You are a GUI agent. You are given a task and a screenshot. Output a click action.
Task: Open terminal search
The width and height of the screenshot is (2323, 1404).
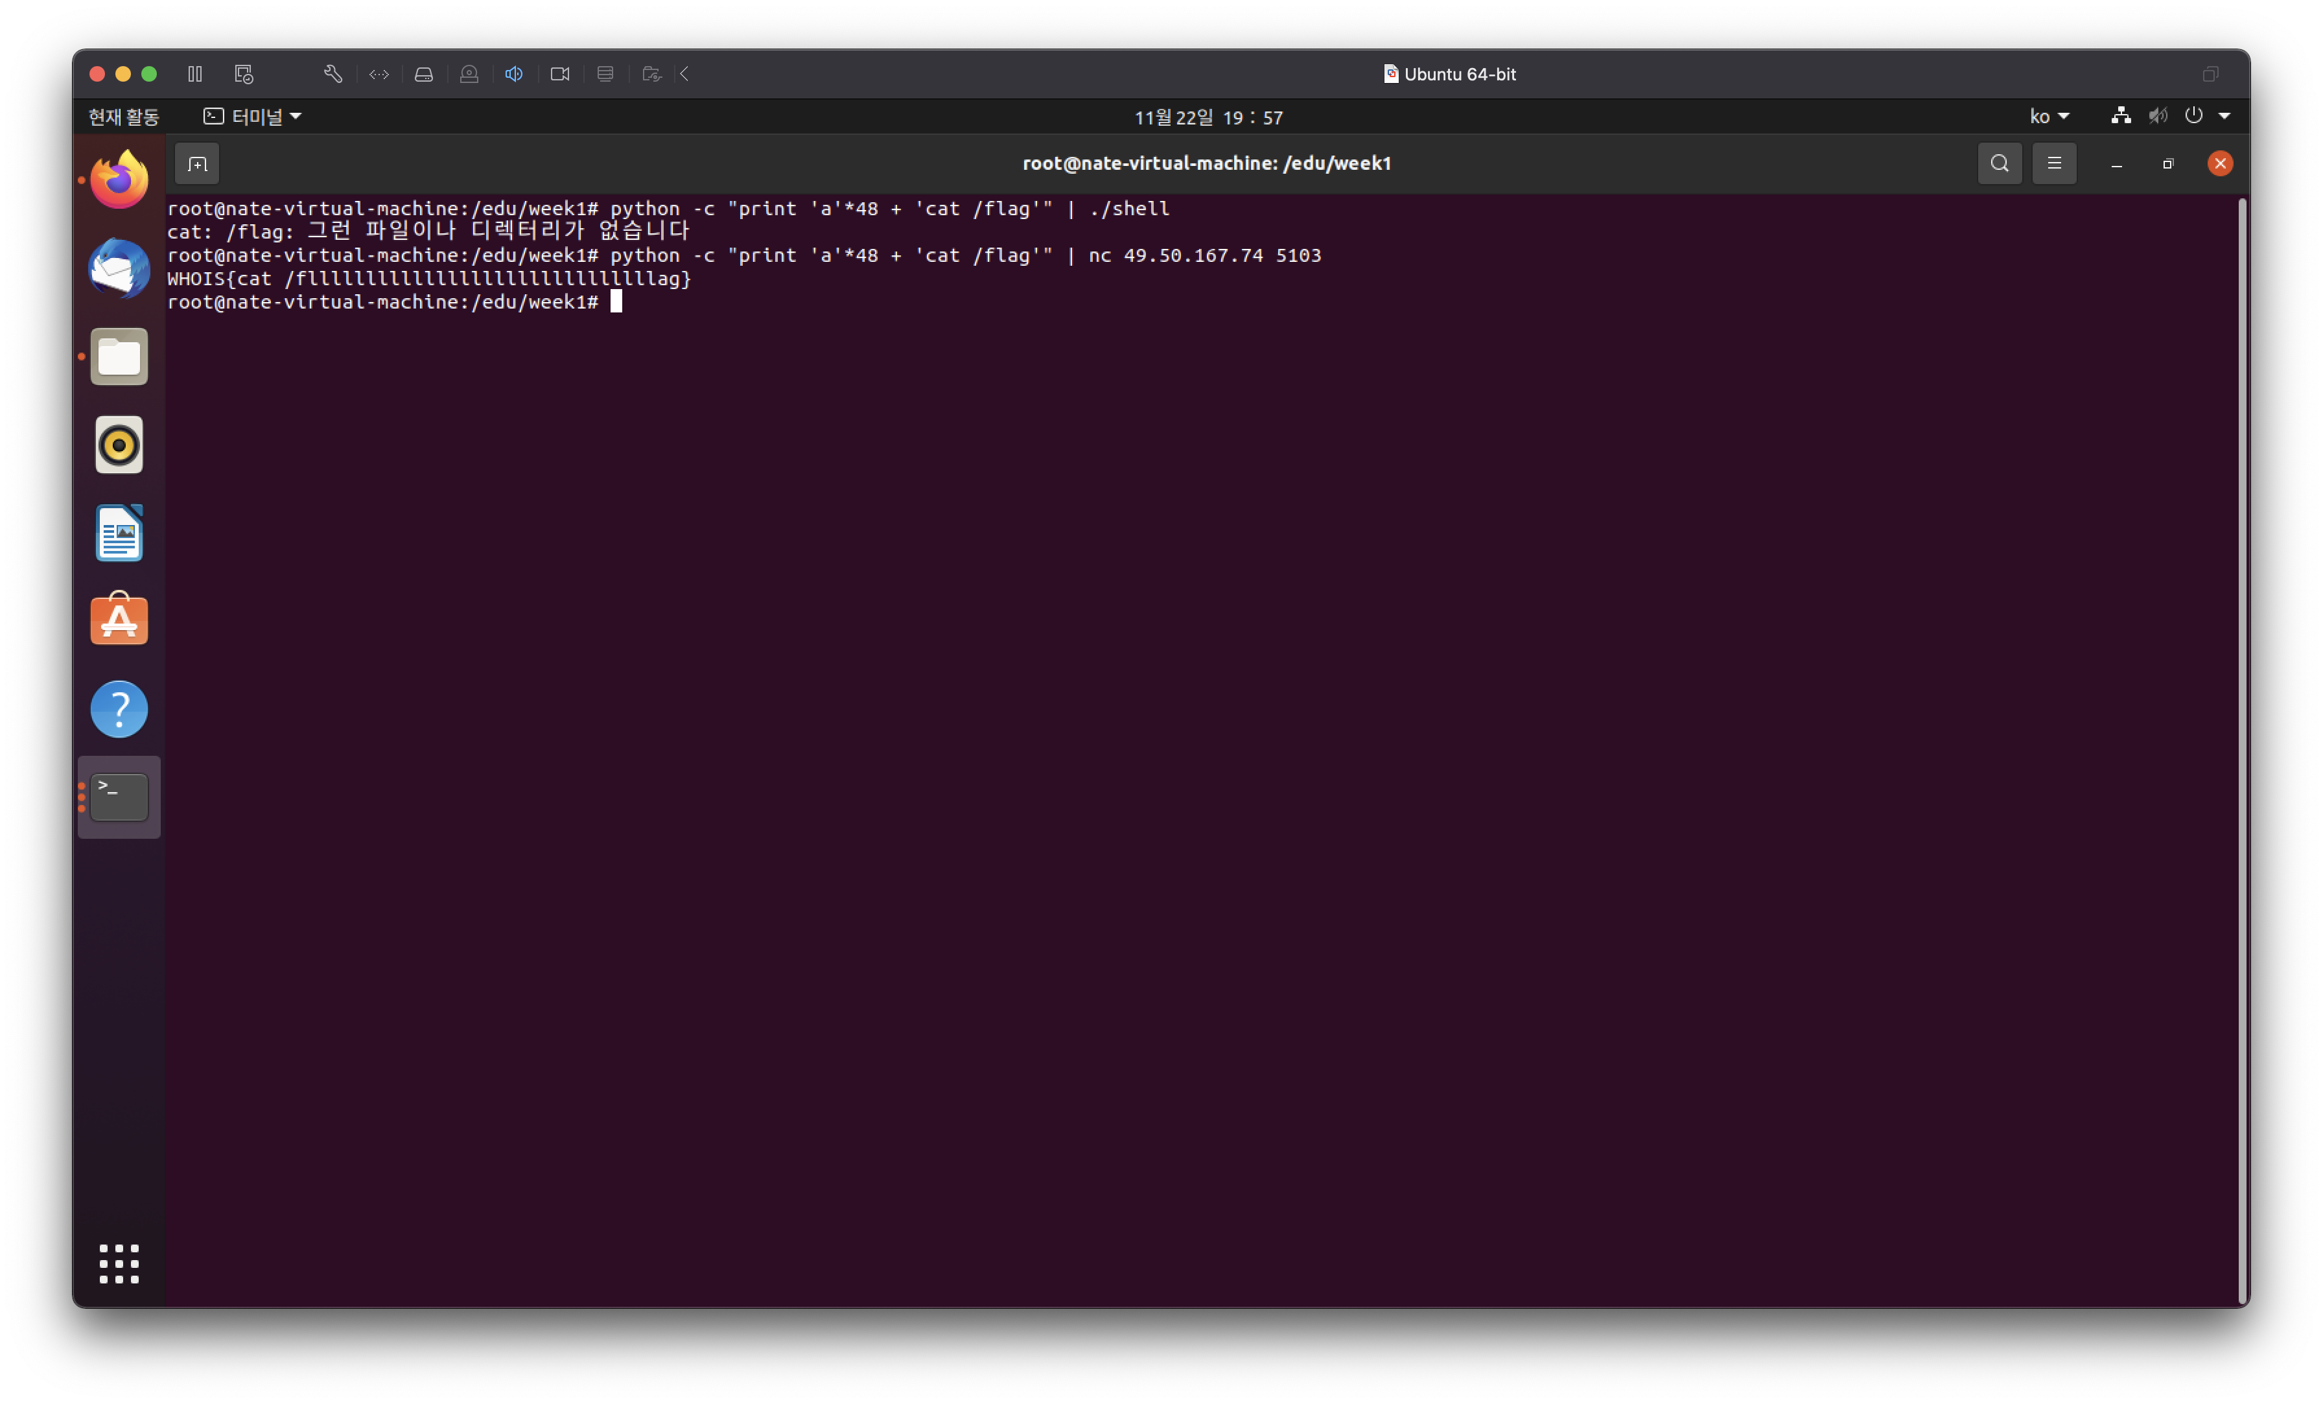[x=1999, y=164]
